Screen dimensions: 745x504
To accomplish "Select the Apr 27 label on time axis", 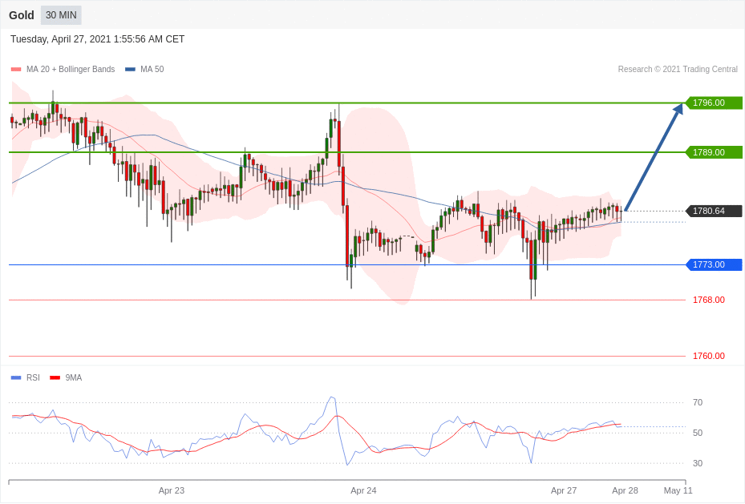I will [563, 490].
